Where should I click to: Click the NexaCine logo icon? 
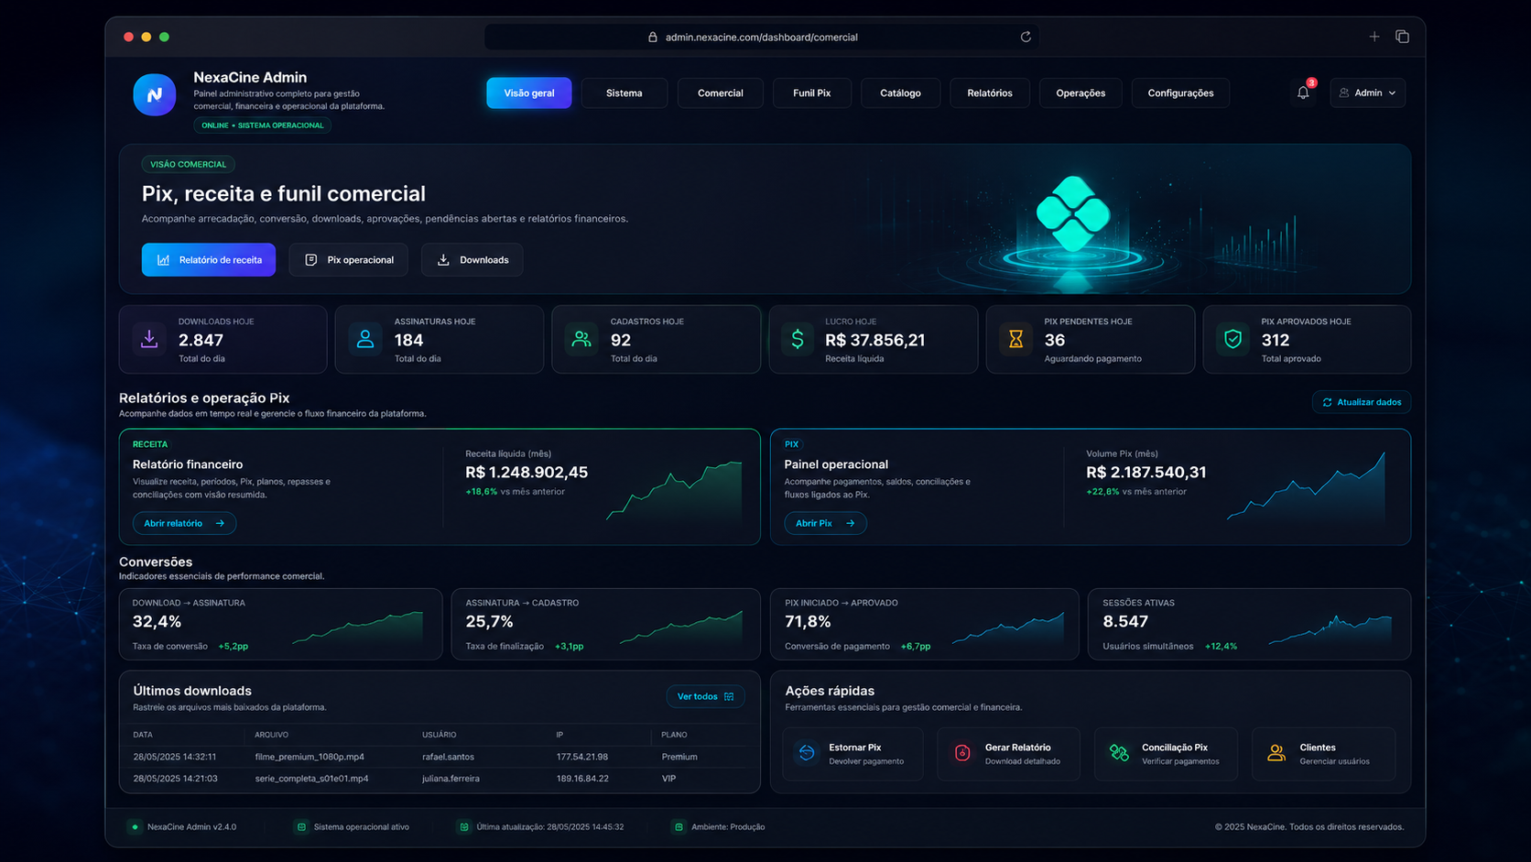(154, 94)
